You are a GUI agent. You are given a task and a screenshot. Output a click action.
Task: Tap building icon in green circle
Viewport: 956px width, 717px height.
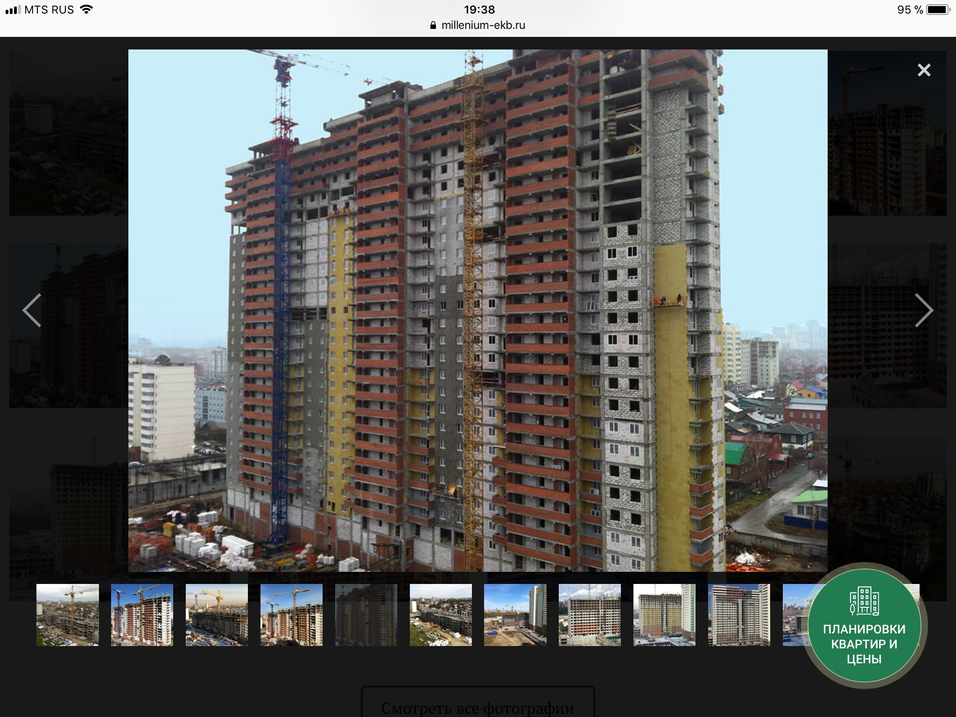(x=864, y=602)
